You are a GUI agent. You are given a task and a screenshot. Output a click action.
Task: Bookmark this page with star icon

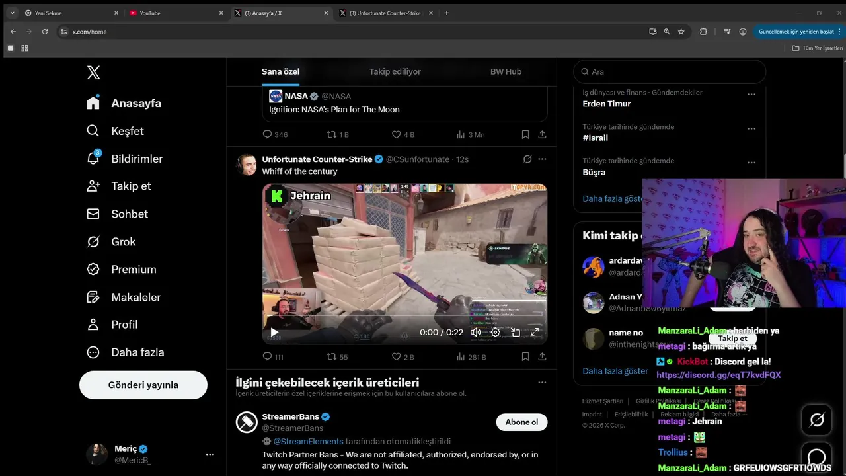(x=681, y=32)
